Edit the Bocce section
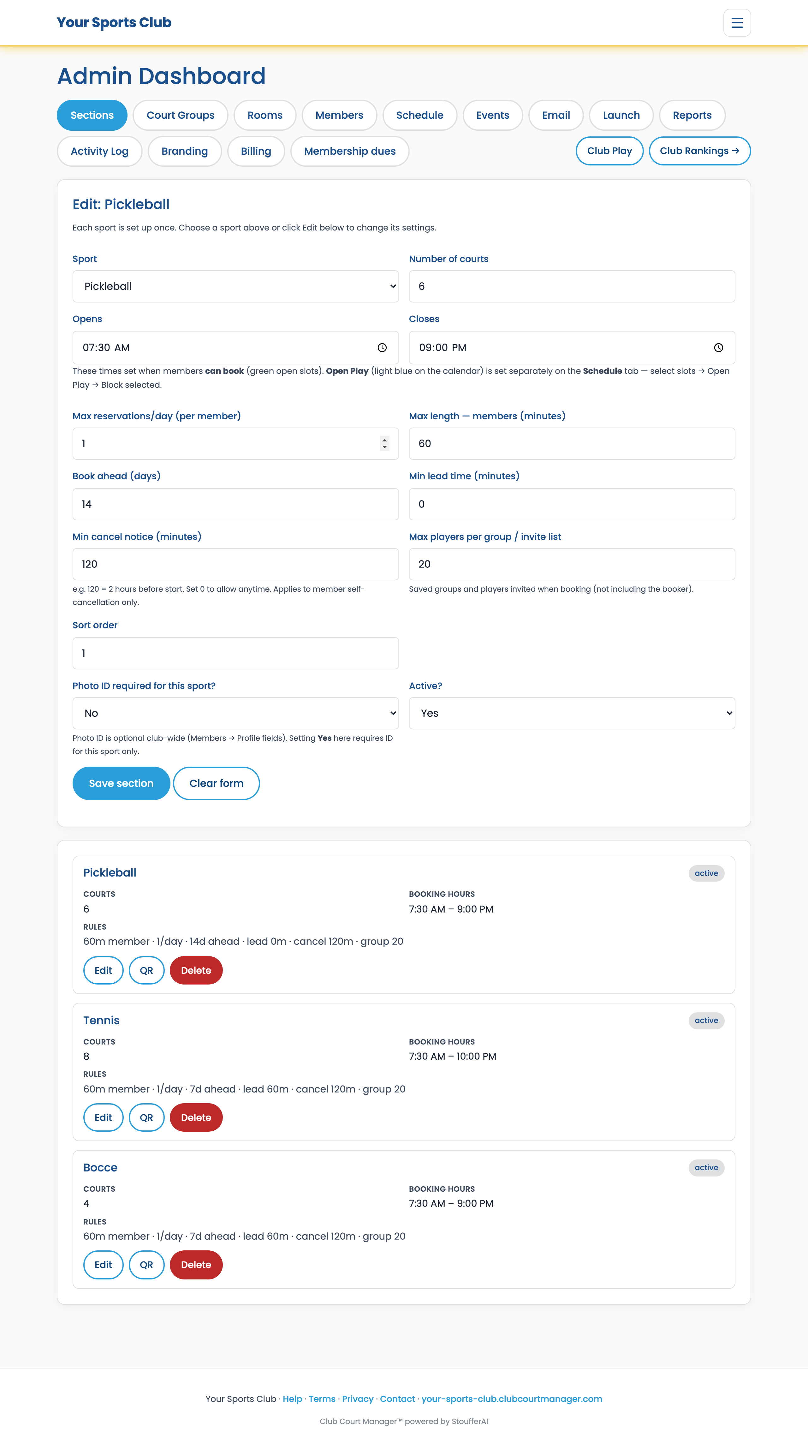Screen dimensions: 808x1443 click(x=103, y=1265)
